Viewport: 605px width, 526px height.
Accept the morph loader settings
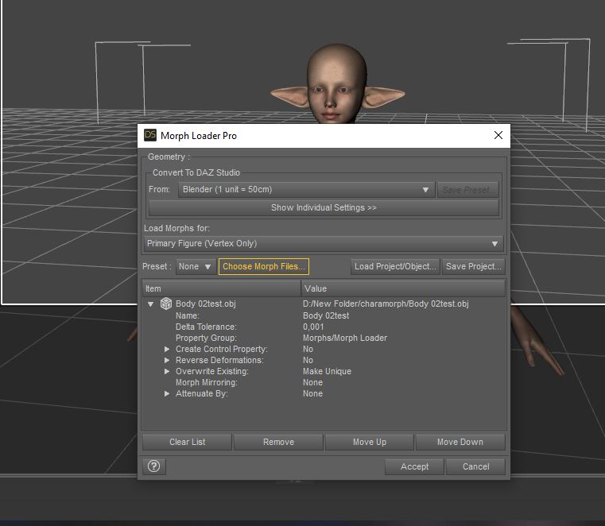414,466
